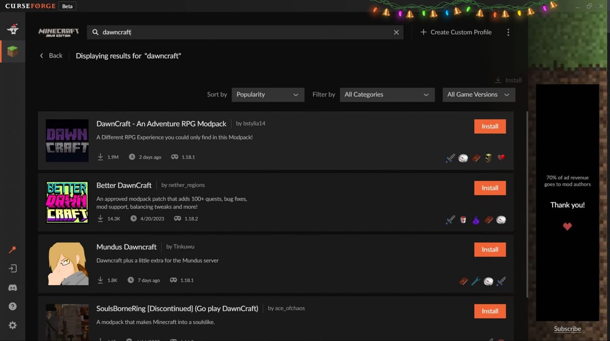Open the three-dot overflow menu

point(508,32)
